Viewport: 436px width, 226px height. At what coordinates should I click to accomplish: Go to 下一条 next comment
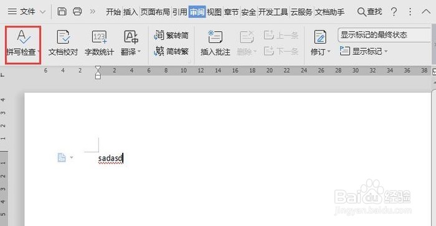click(281, 51)
